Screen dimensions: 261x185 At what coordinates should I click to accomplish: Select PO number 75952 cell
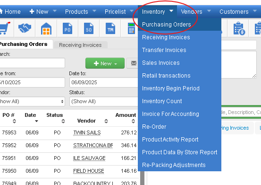tap(9, 145)
